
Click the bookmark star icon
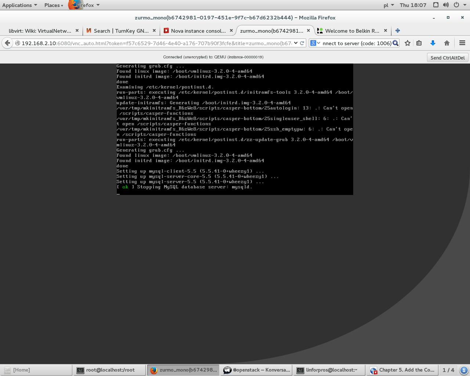click(x=407, y=43)
